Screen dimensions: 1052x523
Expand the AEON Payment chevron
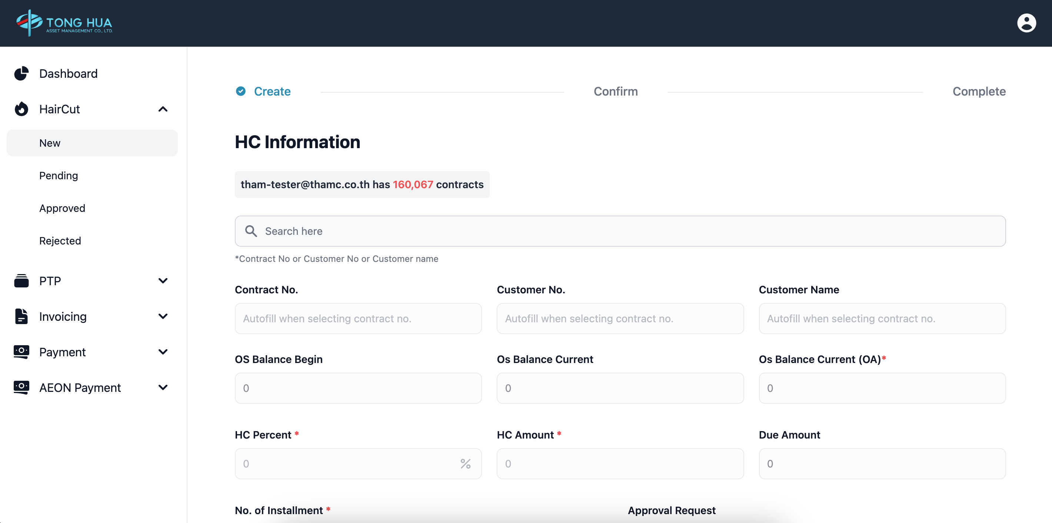pyautogui.click(x=163, y=387)
